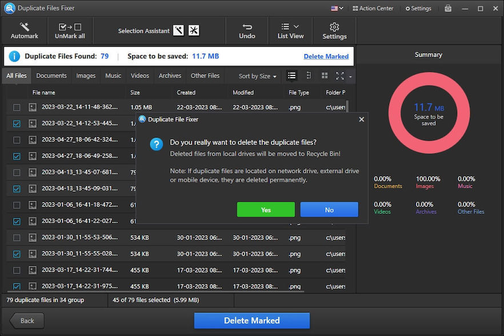The width and height of the screenshot is (504, 336).
Task: Check the 2023-04-13_13-45-07-681 file checkbox
Action: pos(17,173)
